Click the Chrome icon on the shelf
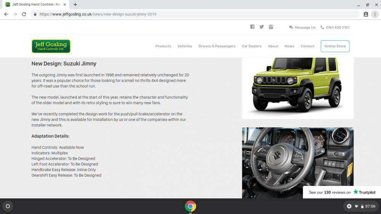Viewport: 381px width, 214px height. (x=190, y=206)
